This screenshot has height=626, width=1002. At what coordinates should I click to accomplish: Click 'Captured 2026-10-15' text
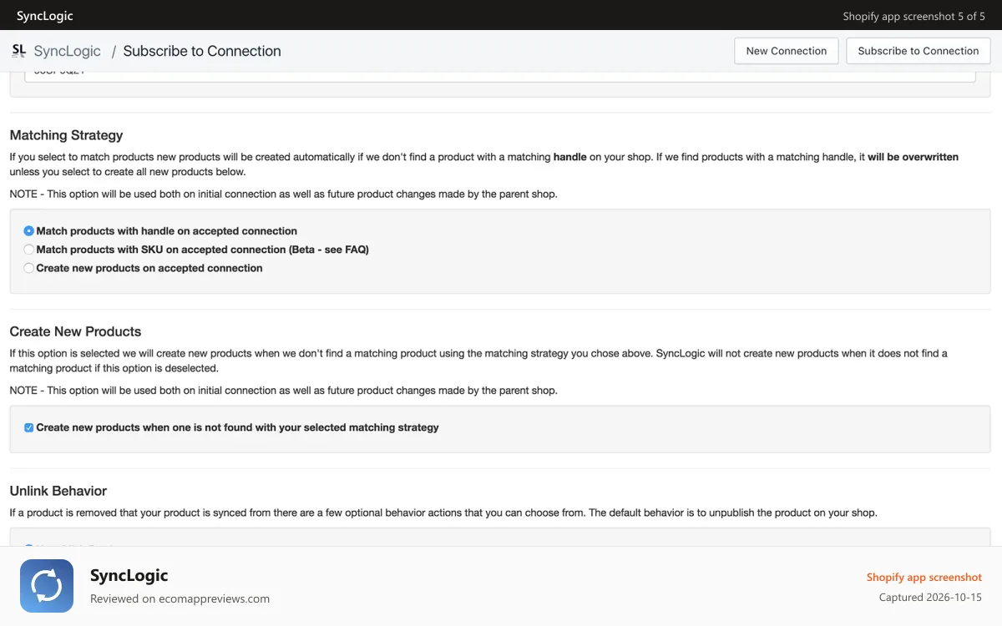click(x=930, y=598)
